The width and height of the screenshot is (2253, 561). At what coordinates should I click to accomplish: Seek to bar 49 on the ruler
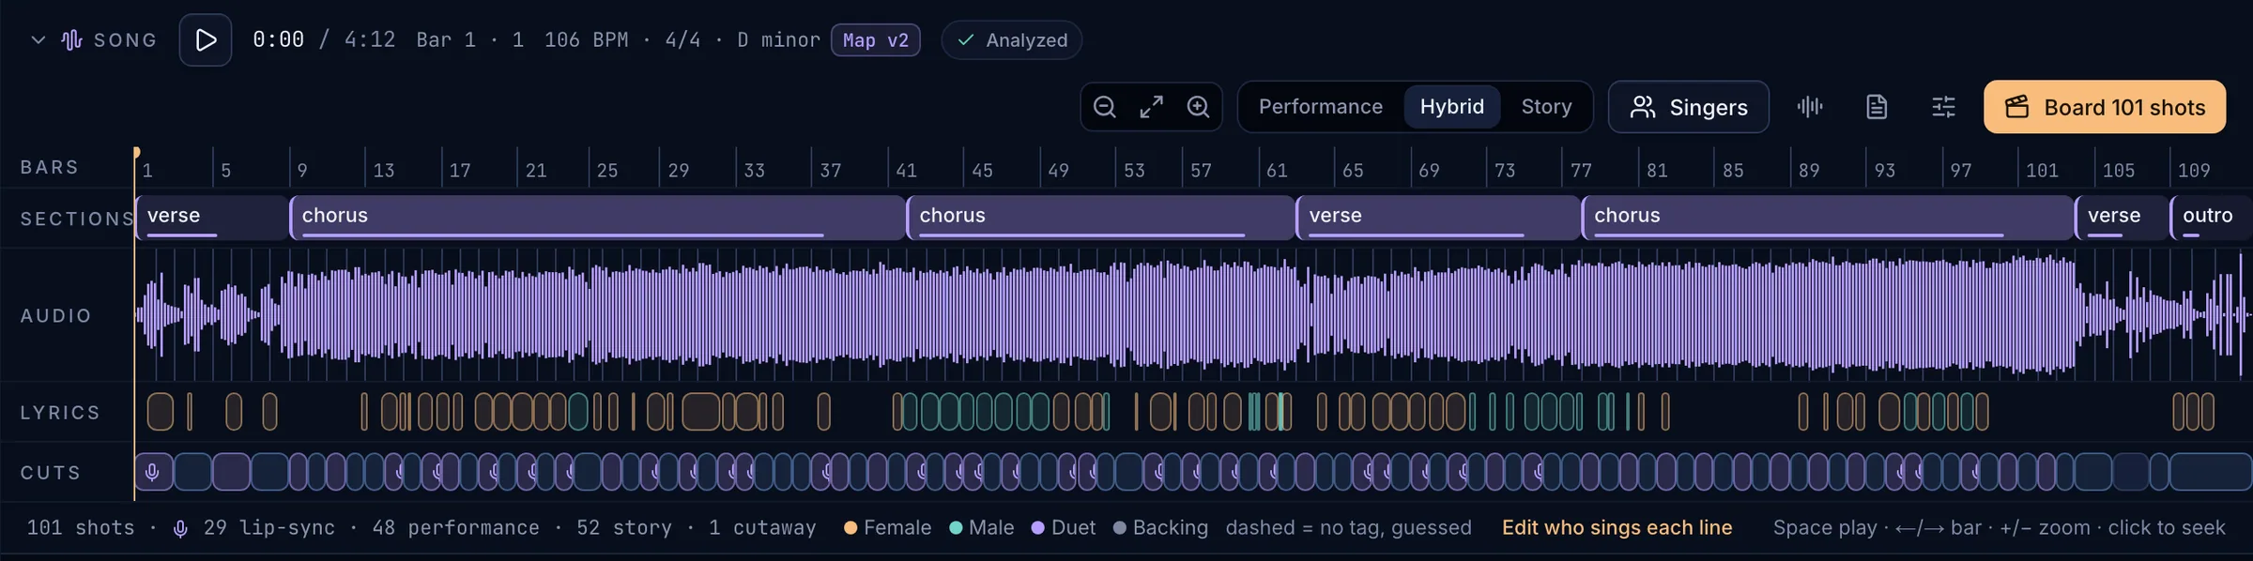1058,171
